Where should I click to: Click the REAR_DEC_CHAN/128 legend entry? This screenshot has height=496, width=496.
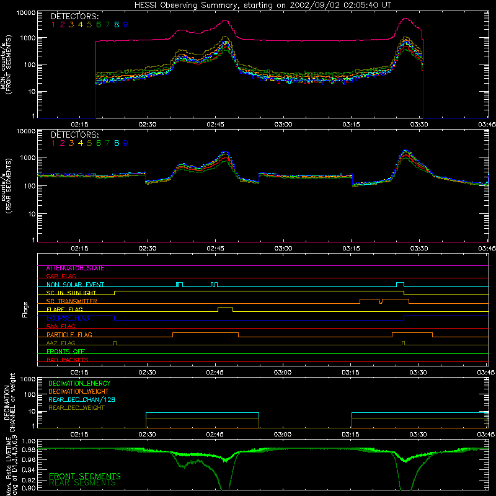(82, 399)
